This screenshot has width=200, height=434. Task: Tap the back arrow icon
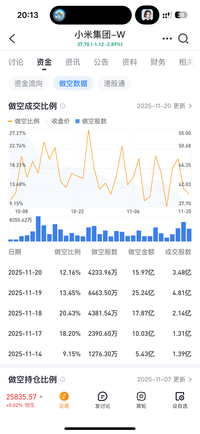(x=12, y=39)
